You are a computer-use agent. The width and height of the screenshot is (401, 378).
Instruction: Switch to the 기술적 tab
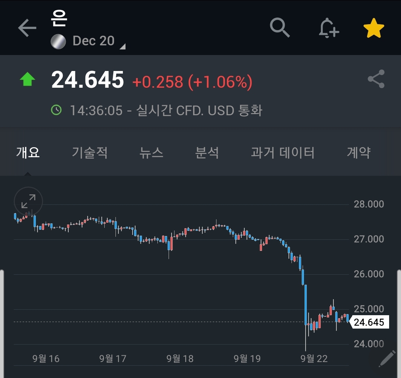coord(89,152)
